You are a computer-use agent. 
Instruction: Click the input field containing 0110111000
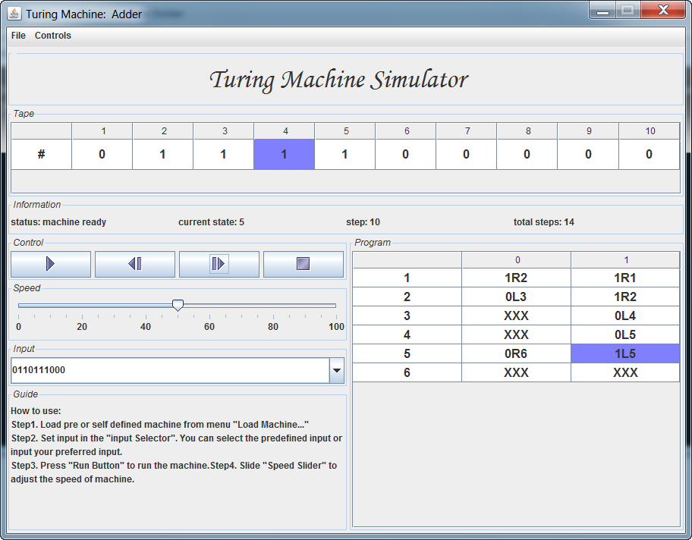click(x=170, y=370)
